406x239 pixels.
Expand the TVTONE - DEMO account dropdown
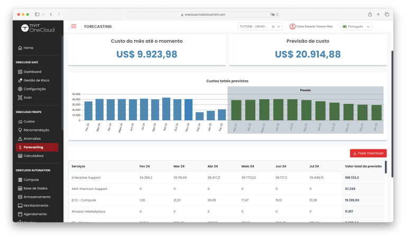[x=279, y=26]
